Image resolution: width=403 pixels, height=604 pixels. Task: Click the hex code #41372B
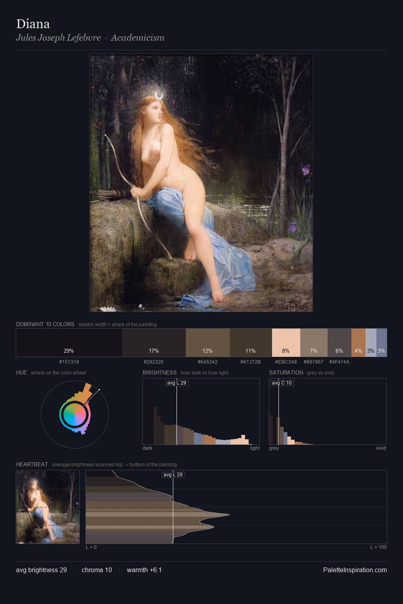[x=251, y=362]
